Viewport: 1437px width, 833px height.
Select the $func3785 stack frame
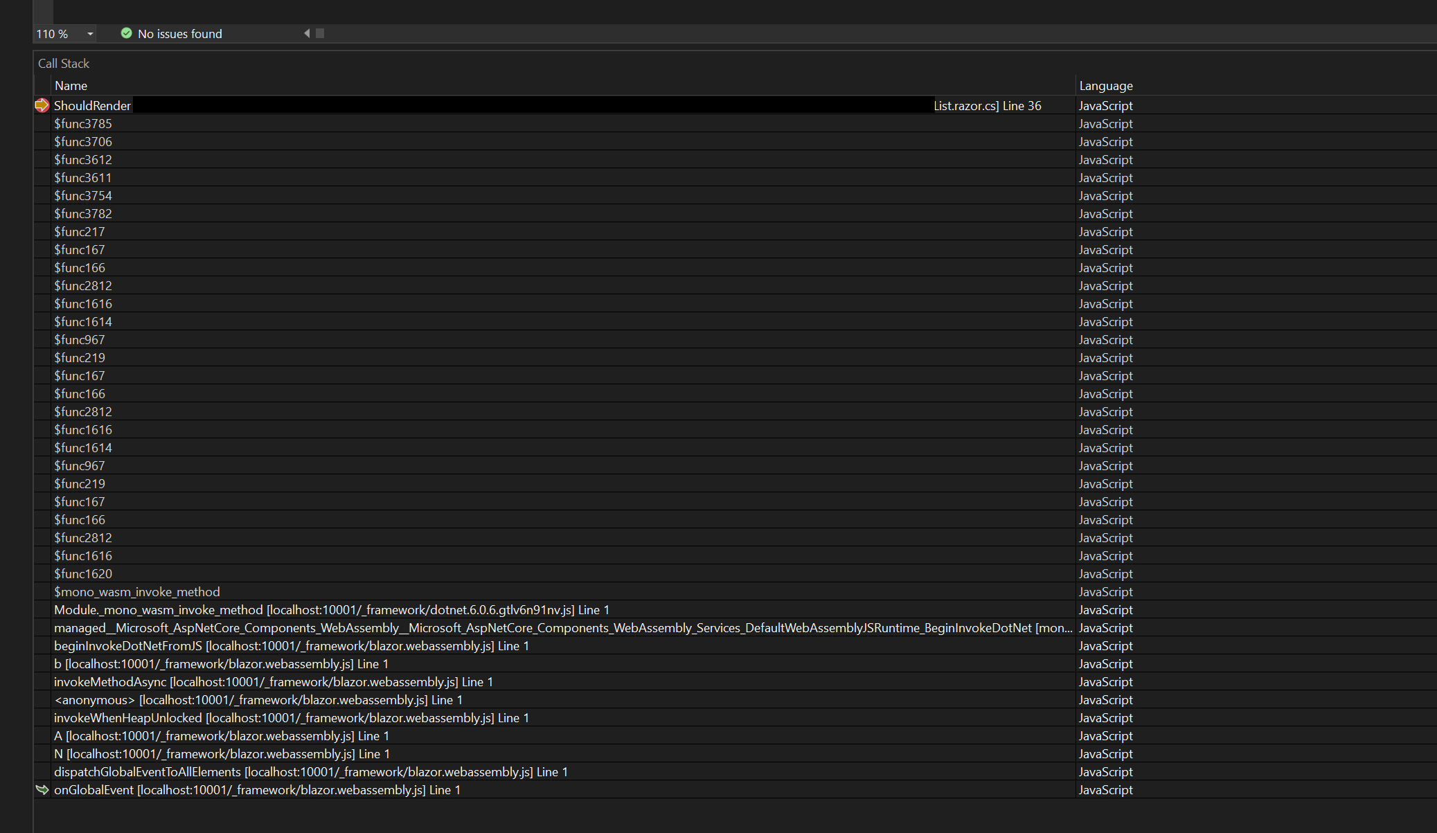point(82,123)
